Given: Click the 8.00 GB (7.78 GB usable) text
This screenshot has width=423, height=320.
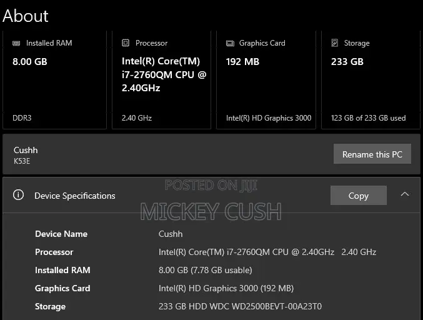Looking at the screenshot, I should tap(206, 270).
